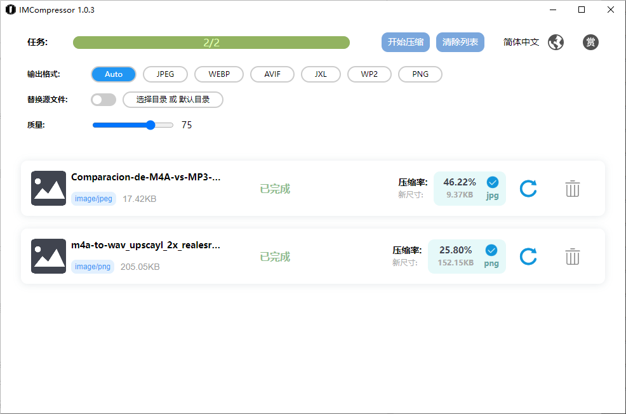Click 已完成 status of Comparacion-de-M4A row
This screenshot has width=626, height=414.
pos(275,189)
